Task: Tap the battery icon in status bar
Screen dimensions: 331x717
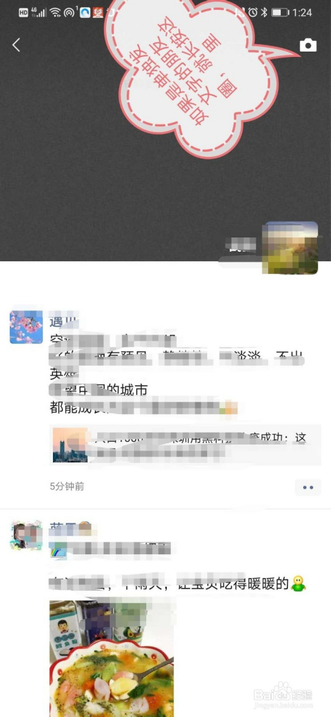Action: click(x=280, y=13)
